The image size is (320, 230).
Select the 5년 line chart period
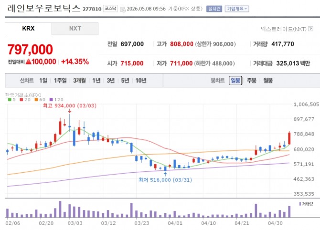pyautogui.click(x=125, y=81)
